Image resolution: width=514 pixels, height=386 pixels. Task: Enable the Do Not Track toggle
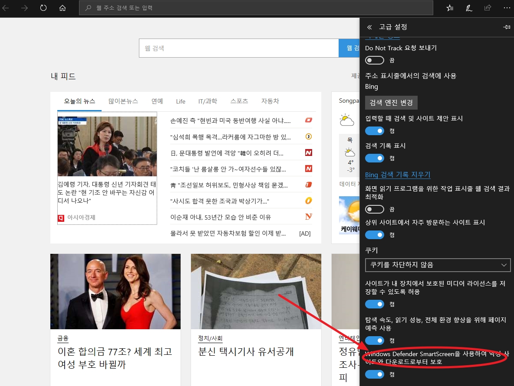tap(375, 60)
